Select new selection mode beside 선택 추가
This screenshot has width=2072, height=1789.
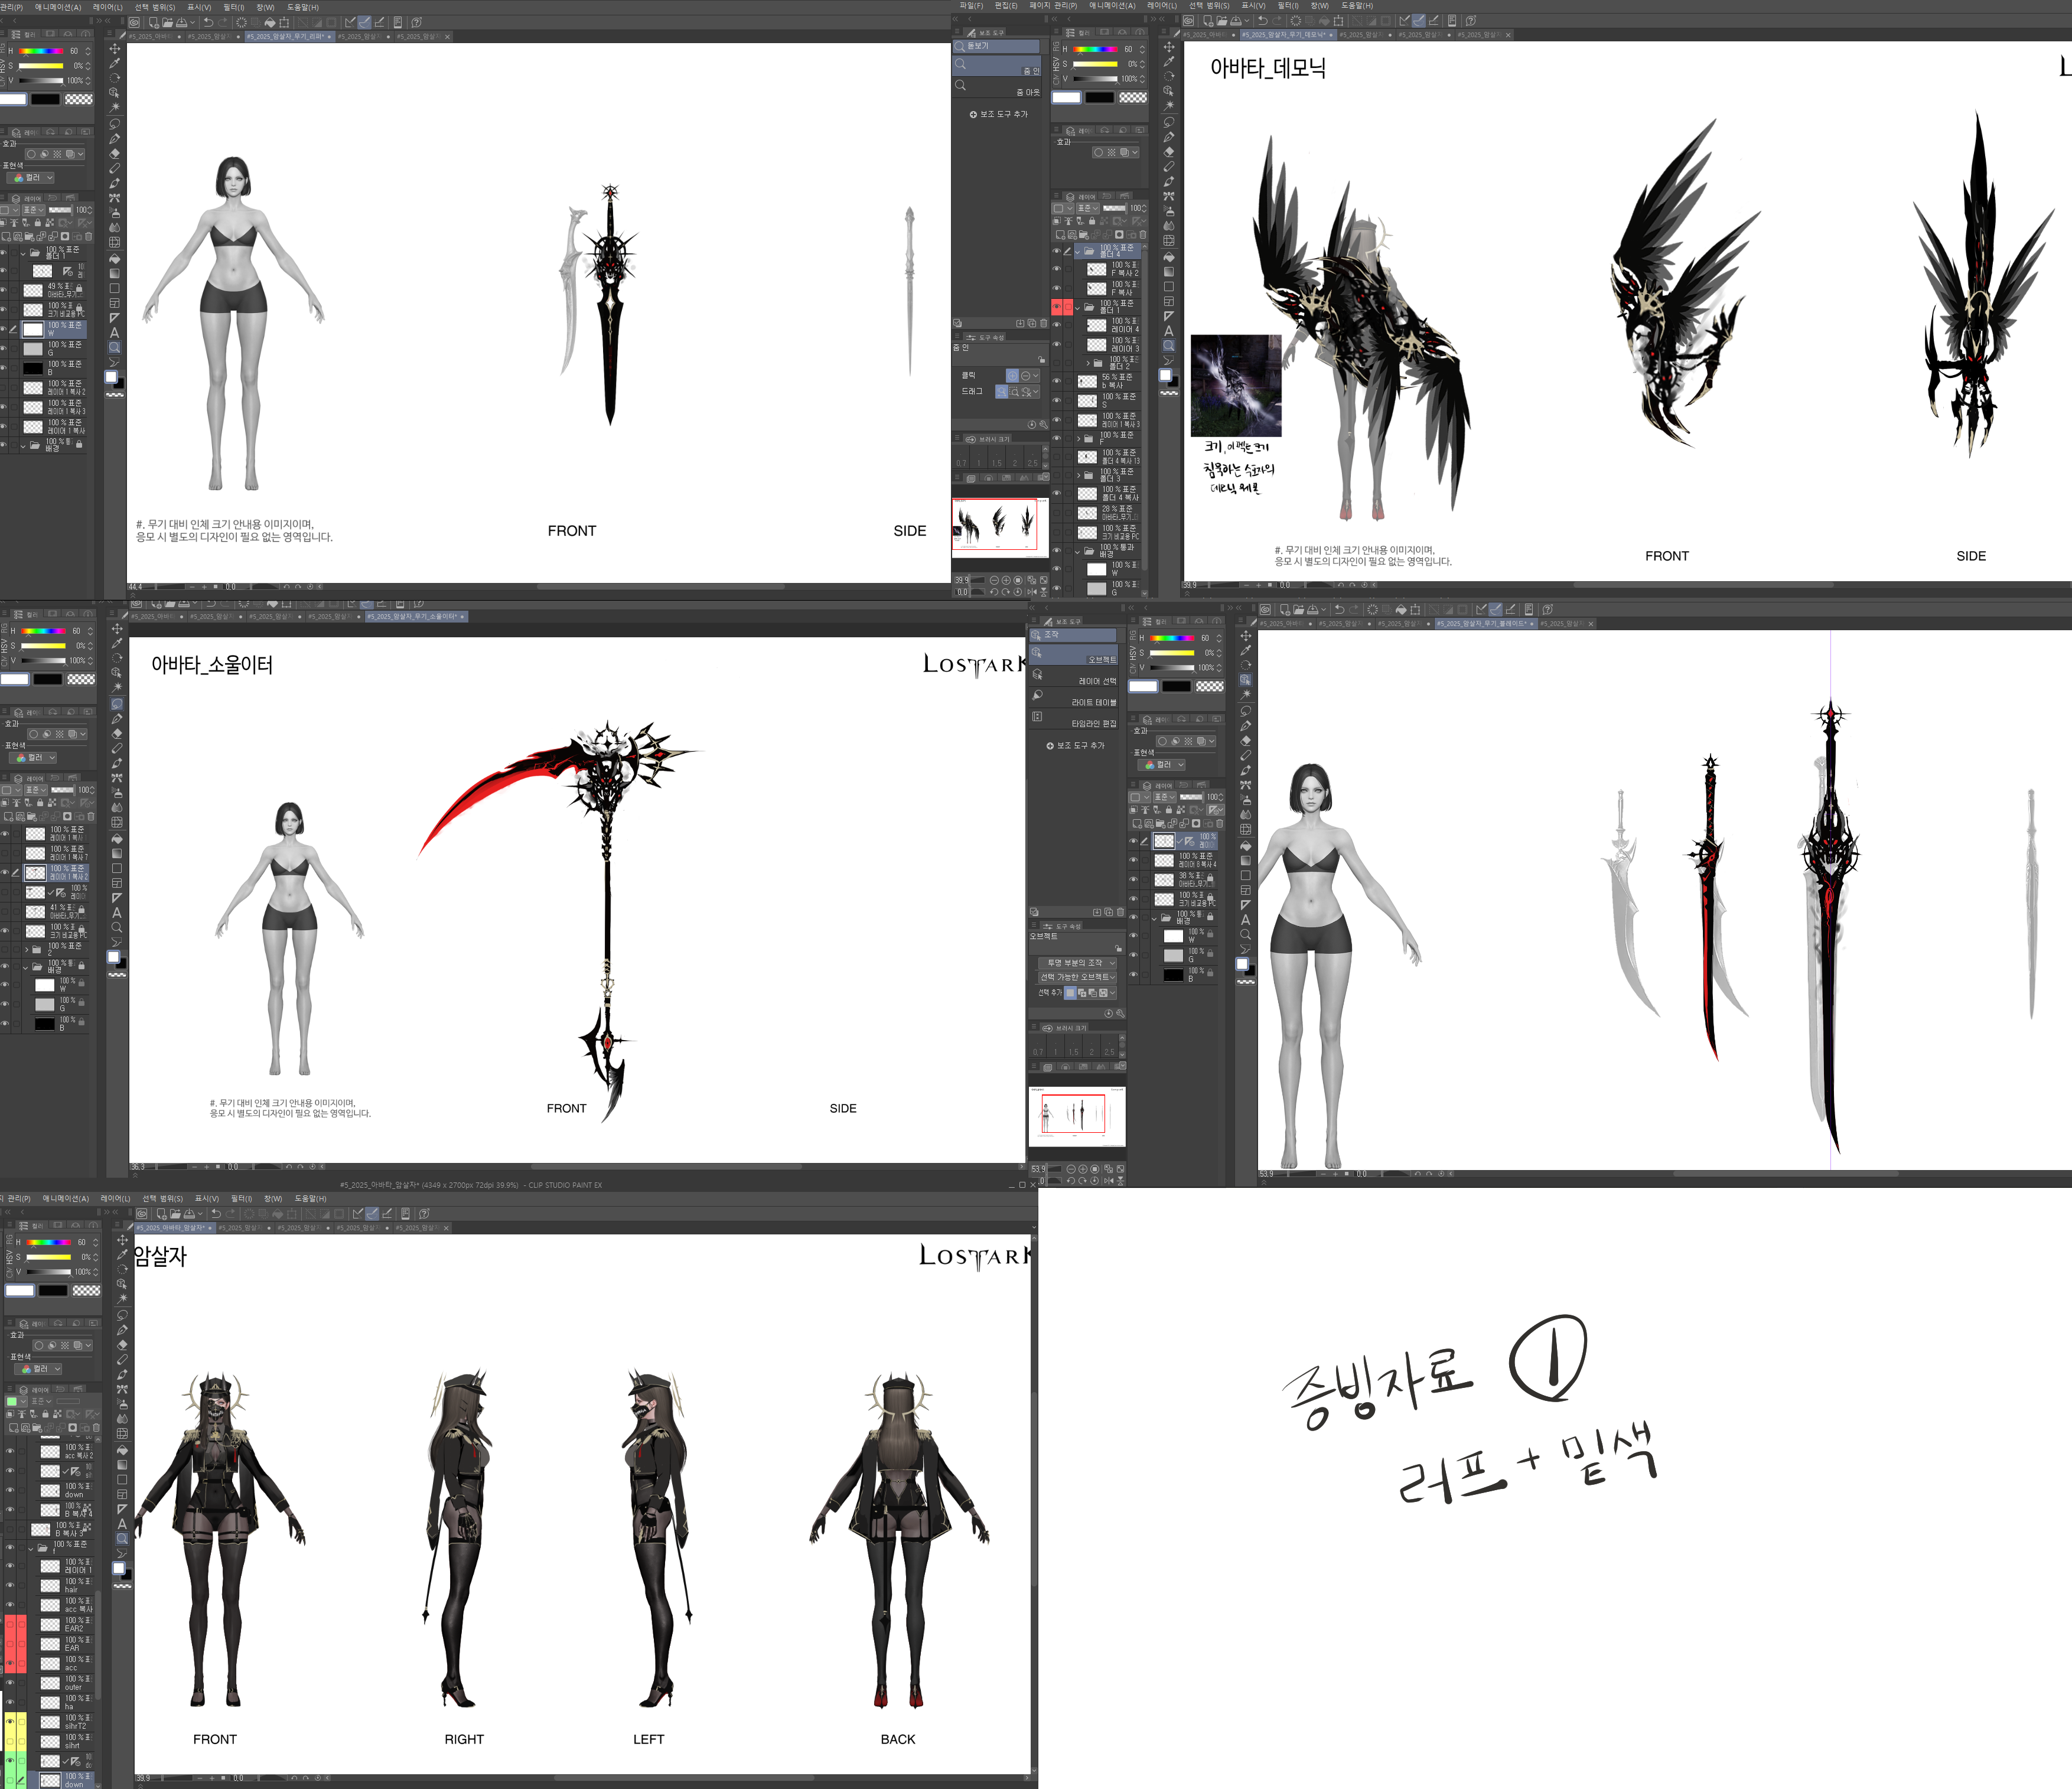(1070, 993)
